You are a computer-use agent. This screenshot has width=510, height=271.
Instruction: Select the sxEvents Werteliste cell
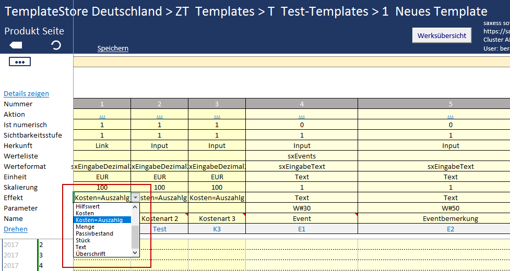(301, 156)
